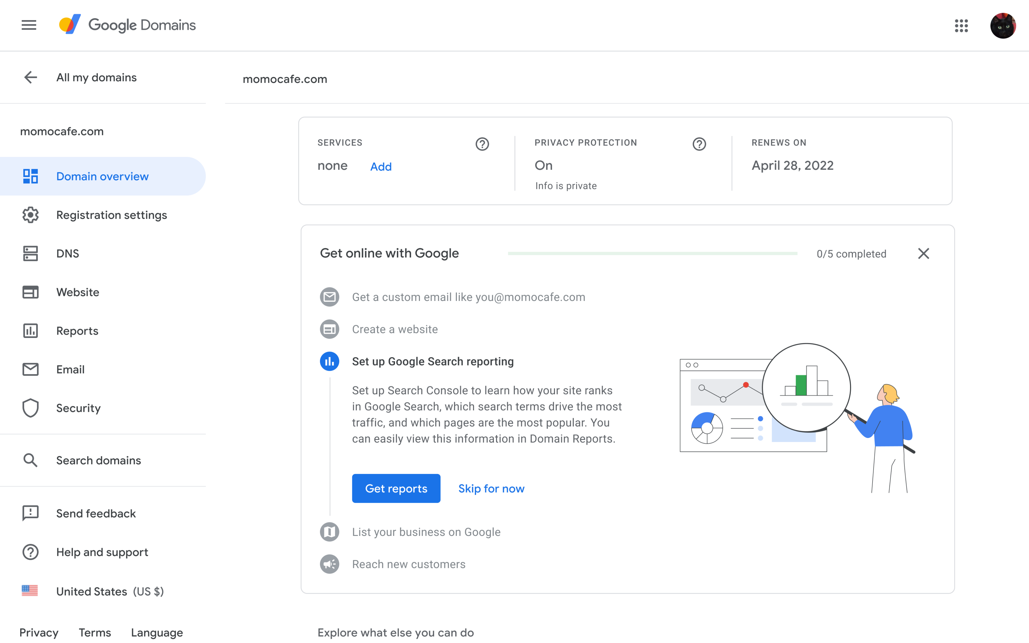This screenshot has width=1029, height=643.
Task: Click the Info is private text
Action: [566, 186]
